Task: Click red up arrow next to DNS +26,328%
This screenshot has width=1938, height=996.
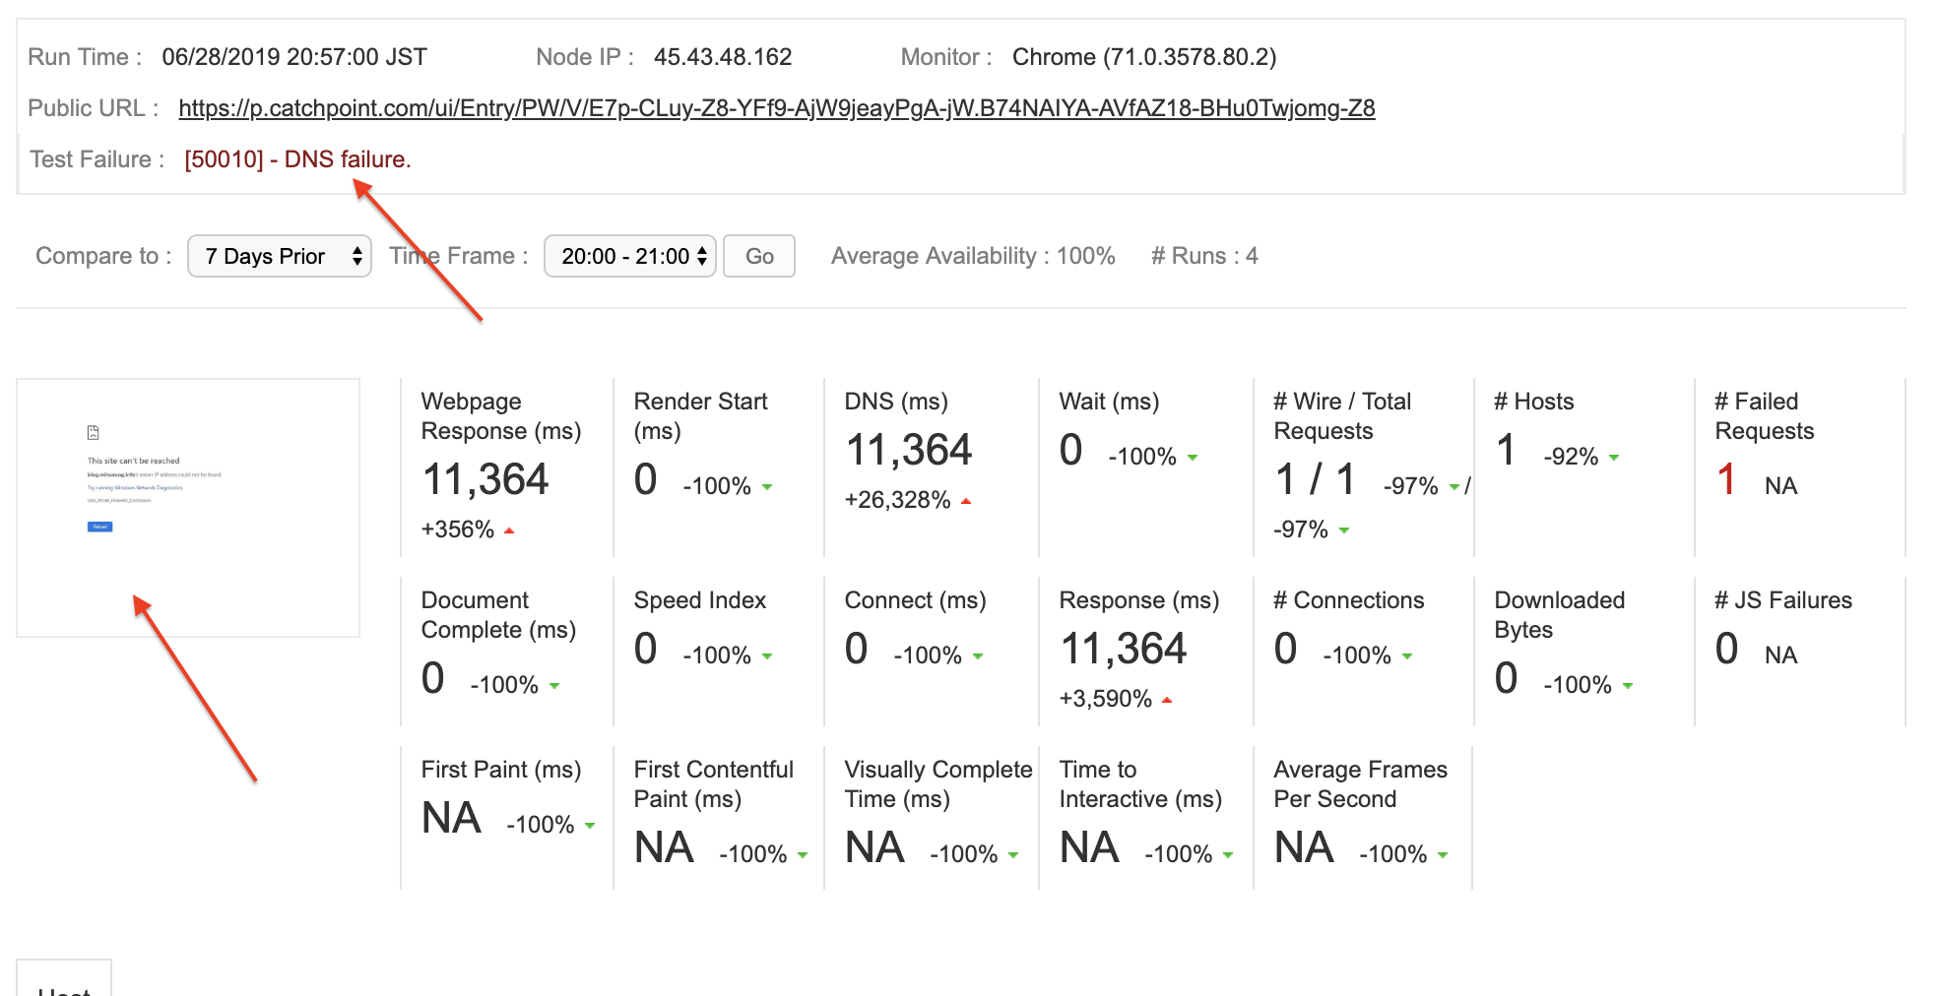Action: coord(966,501)
